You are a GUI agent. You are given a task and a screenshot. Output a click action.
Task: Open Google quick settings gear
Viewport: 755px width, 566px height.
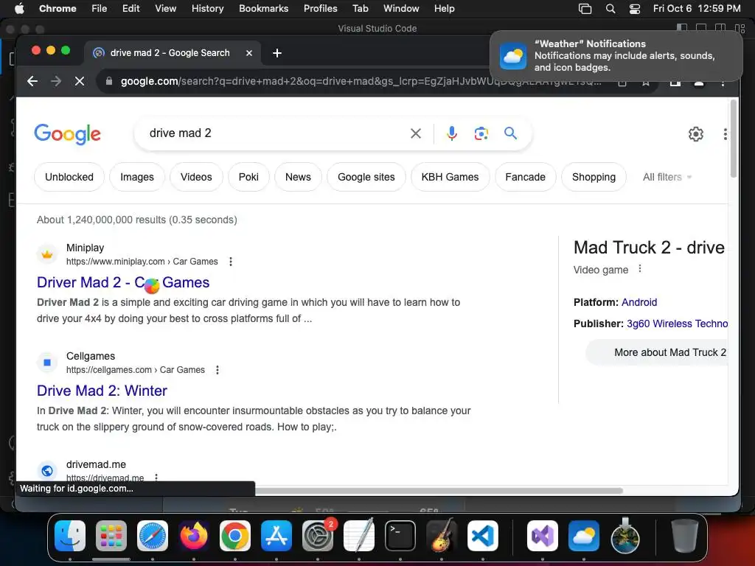point(696,134)
